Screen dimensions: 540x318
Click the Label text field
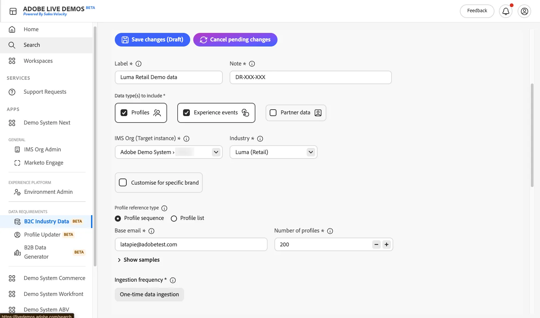pyautogui.click(x=169, y=77)
